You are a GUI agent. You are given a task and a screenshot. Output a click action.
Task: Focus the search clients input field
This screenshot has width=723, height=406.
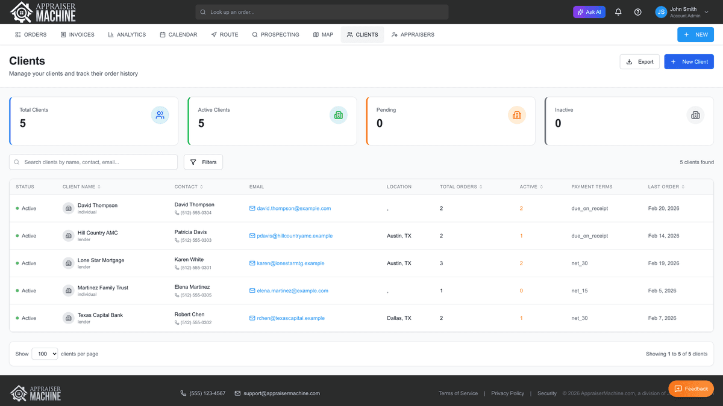96,162
